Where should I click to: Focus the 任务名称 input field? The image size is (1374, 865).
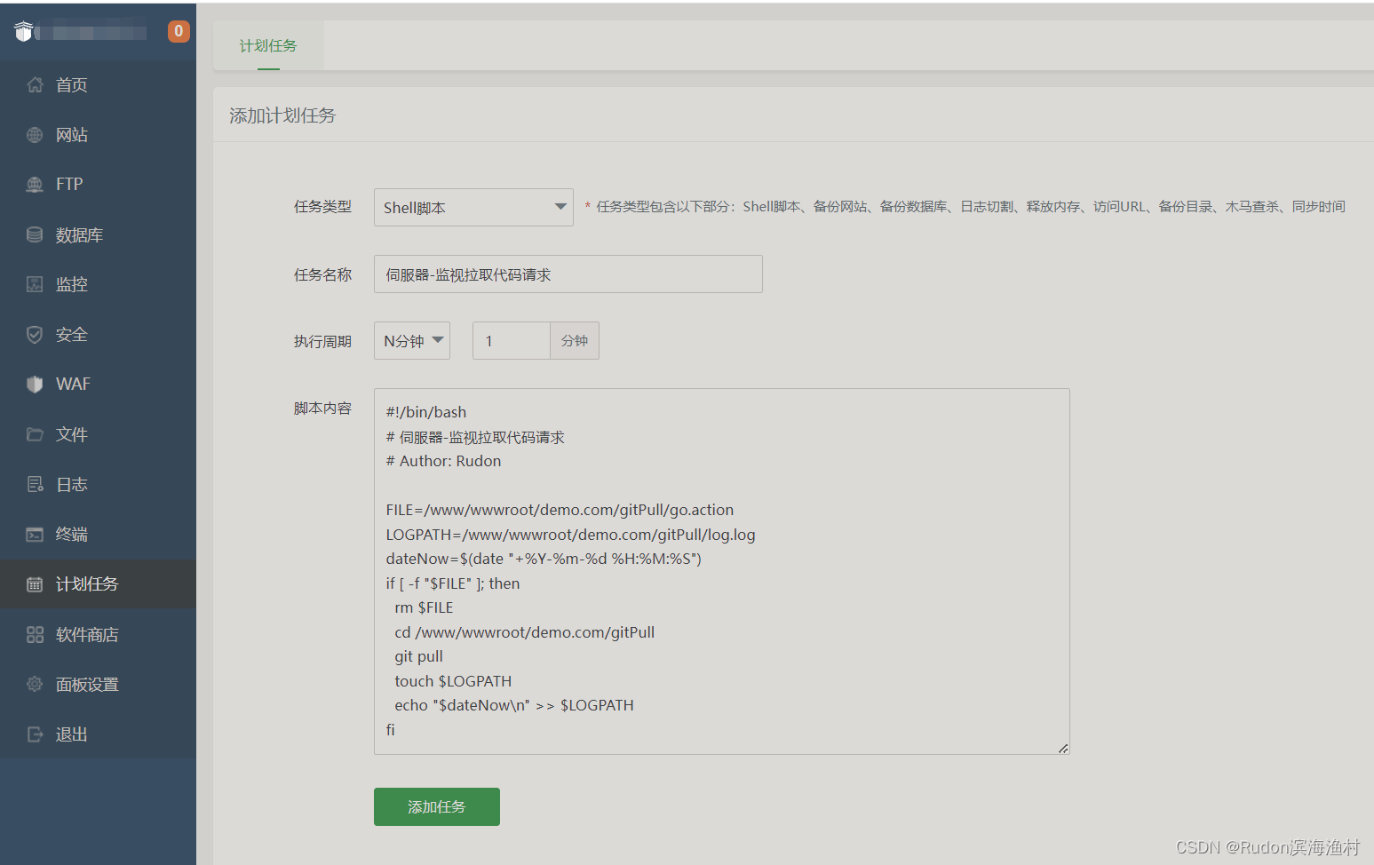click(x=568, y=274)
